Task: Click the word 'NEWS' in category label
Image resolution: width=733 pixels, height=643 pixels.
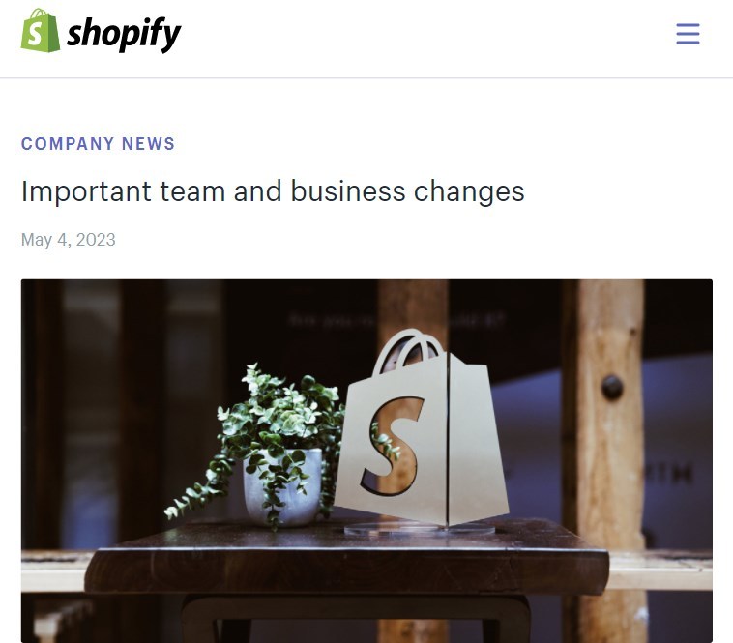Action: click(x=148, y=143)
